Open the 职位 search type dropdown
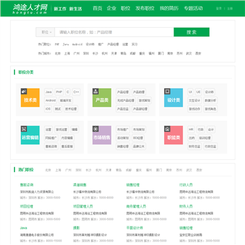Image resolution: width=245 pixels, height=245 pixels. pos(46,32)
